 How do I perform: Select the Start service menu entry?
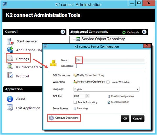click(x=26, y=41)
